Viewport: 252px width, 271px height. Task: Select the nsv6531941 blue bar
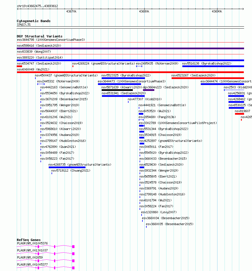pyautogui.click(x=123, y=96)
